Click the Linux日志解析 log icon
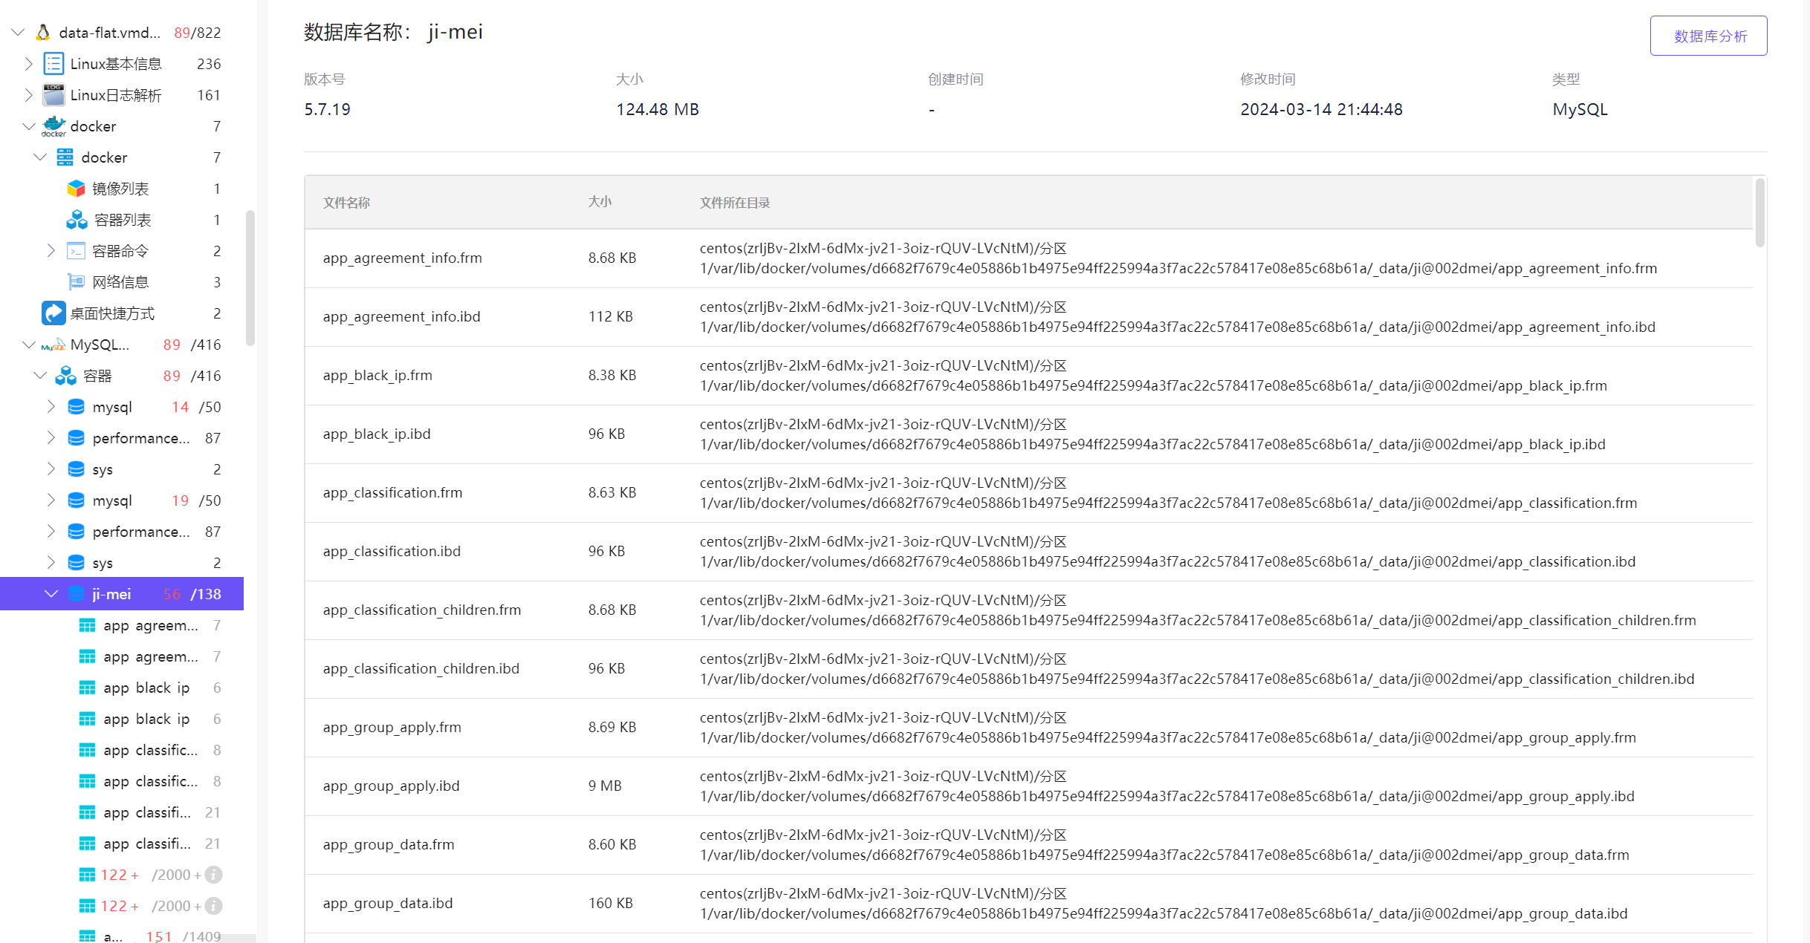Image resolution: width=1810 pixels, height=943 pixels. coord(53,95)
